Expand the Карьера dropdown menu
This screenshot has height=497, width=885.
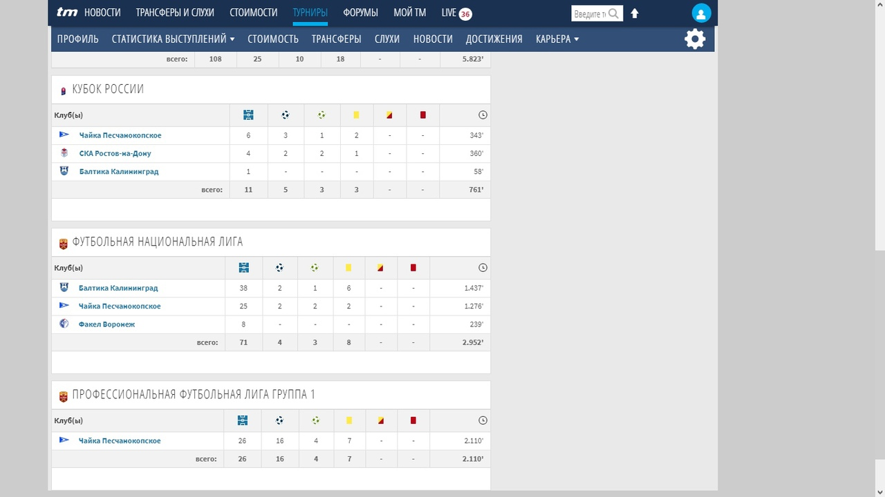pyautogui.click(x=557, y=39)
